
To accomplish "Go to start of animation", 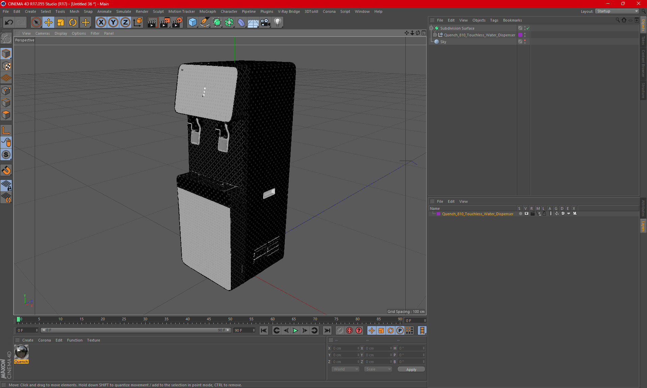I will coord(264,330).
